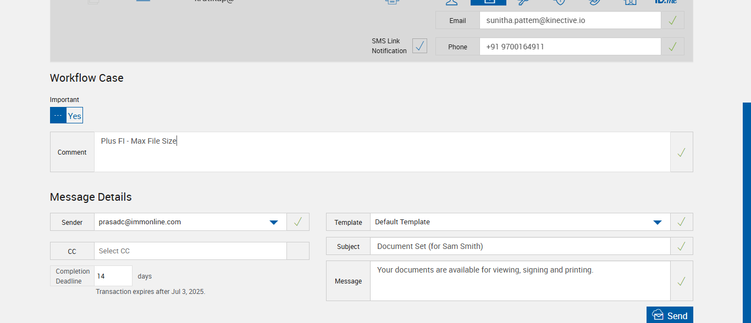Set the Important toggle to Yes
Screen dimensions: 751x323
click(x=74, y=116)
